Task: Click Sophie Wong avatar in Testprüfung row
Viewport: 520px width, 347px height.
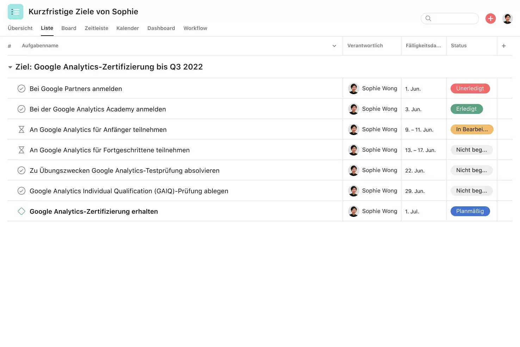Action: 354,170
